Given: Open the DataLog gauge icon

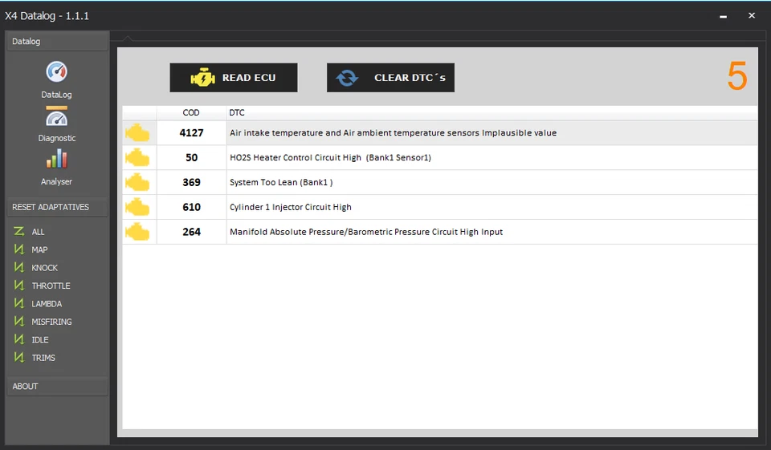Looking at the screenshot, I should (x=56, y=71).
